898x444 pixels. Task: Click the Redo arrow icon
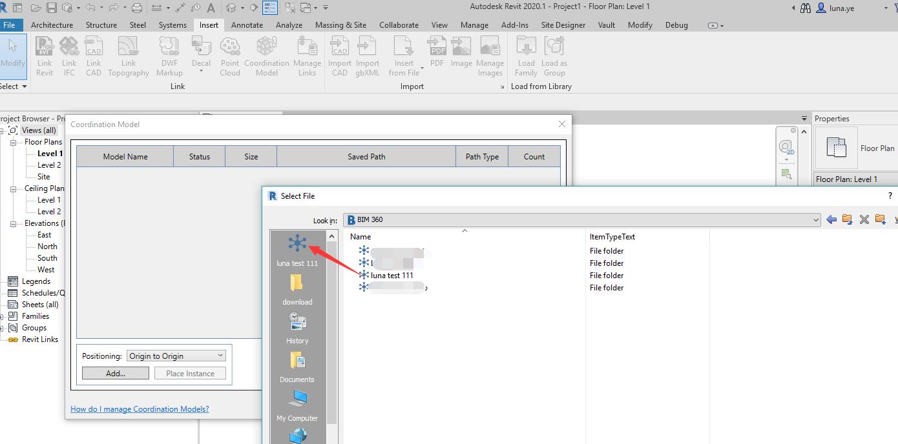(x=114, y=8)
